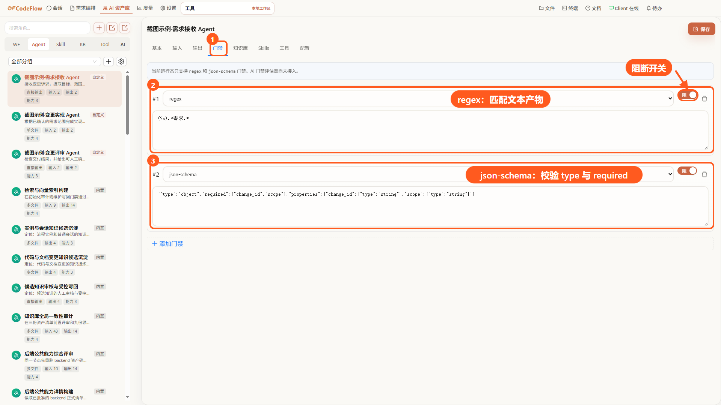The image size is (721, 405).
Task: Open 度量 metrics in top navigation
Action: tap(145, 8)
